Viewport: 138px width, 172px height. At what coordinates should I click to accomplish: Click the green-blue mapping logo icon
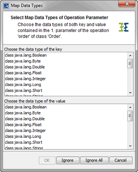click(x=123, y=27)
